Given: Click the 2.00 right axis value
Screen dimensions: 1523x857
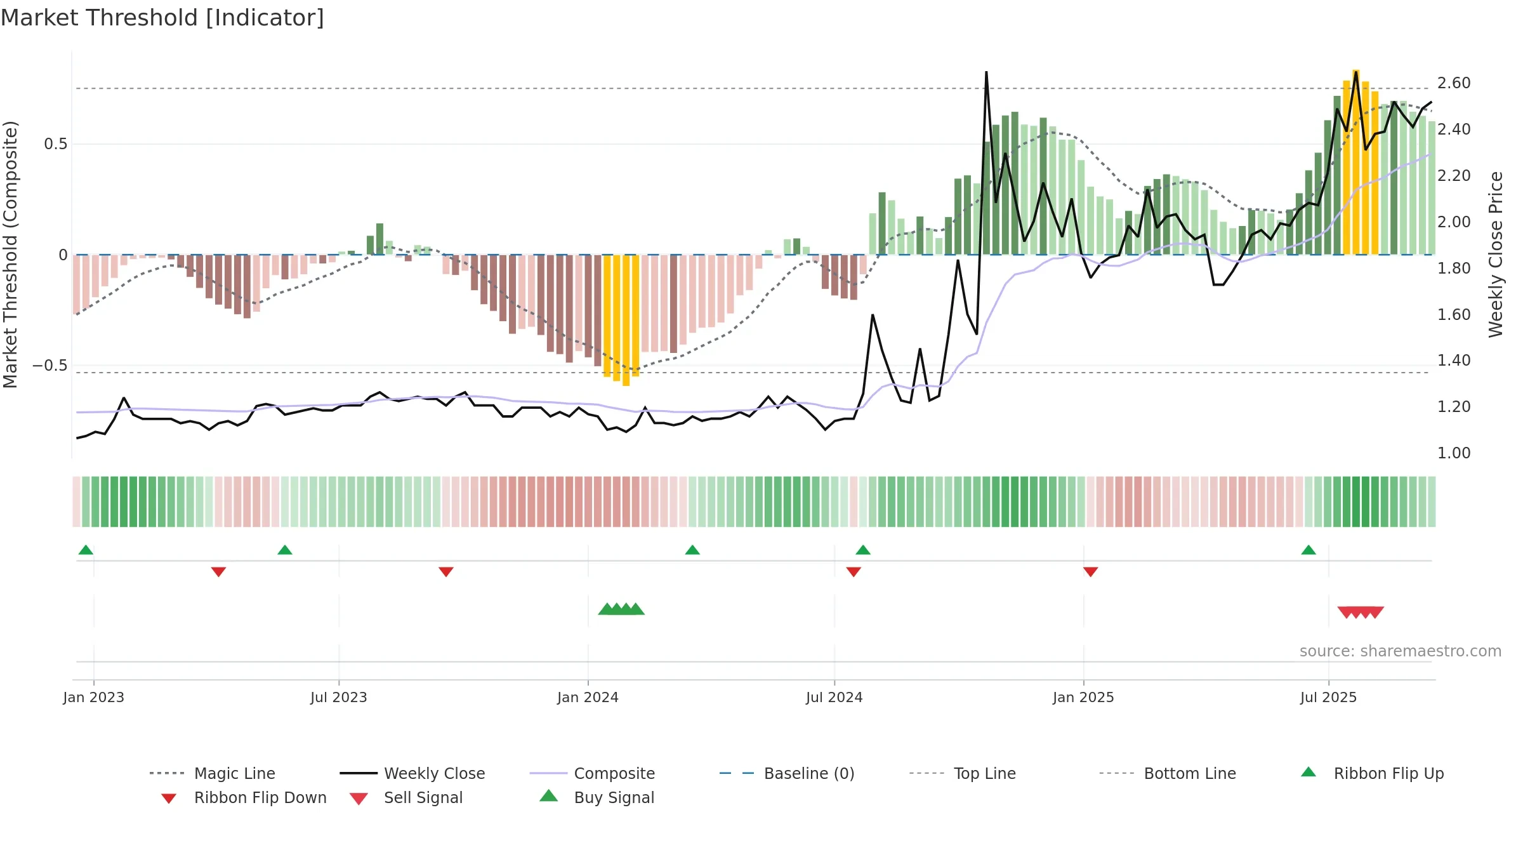Looking at the screenshot, I should [x=1454, y=222].
